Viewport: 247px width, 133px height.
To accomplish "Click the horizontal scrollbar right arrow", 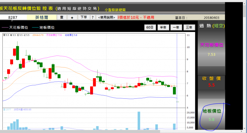I will 241,131.
